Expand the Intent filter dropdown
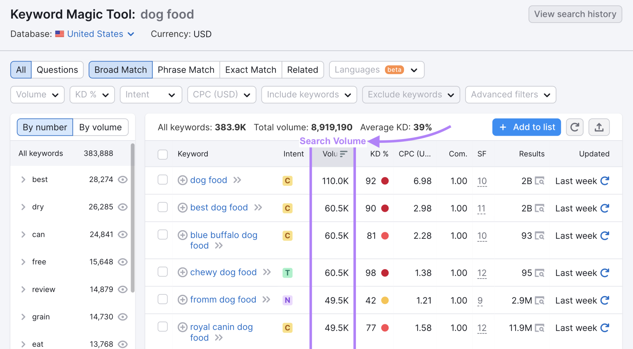The width and height of the screenshot is (633, 349). [149, 94]
